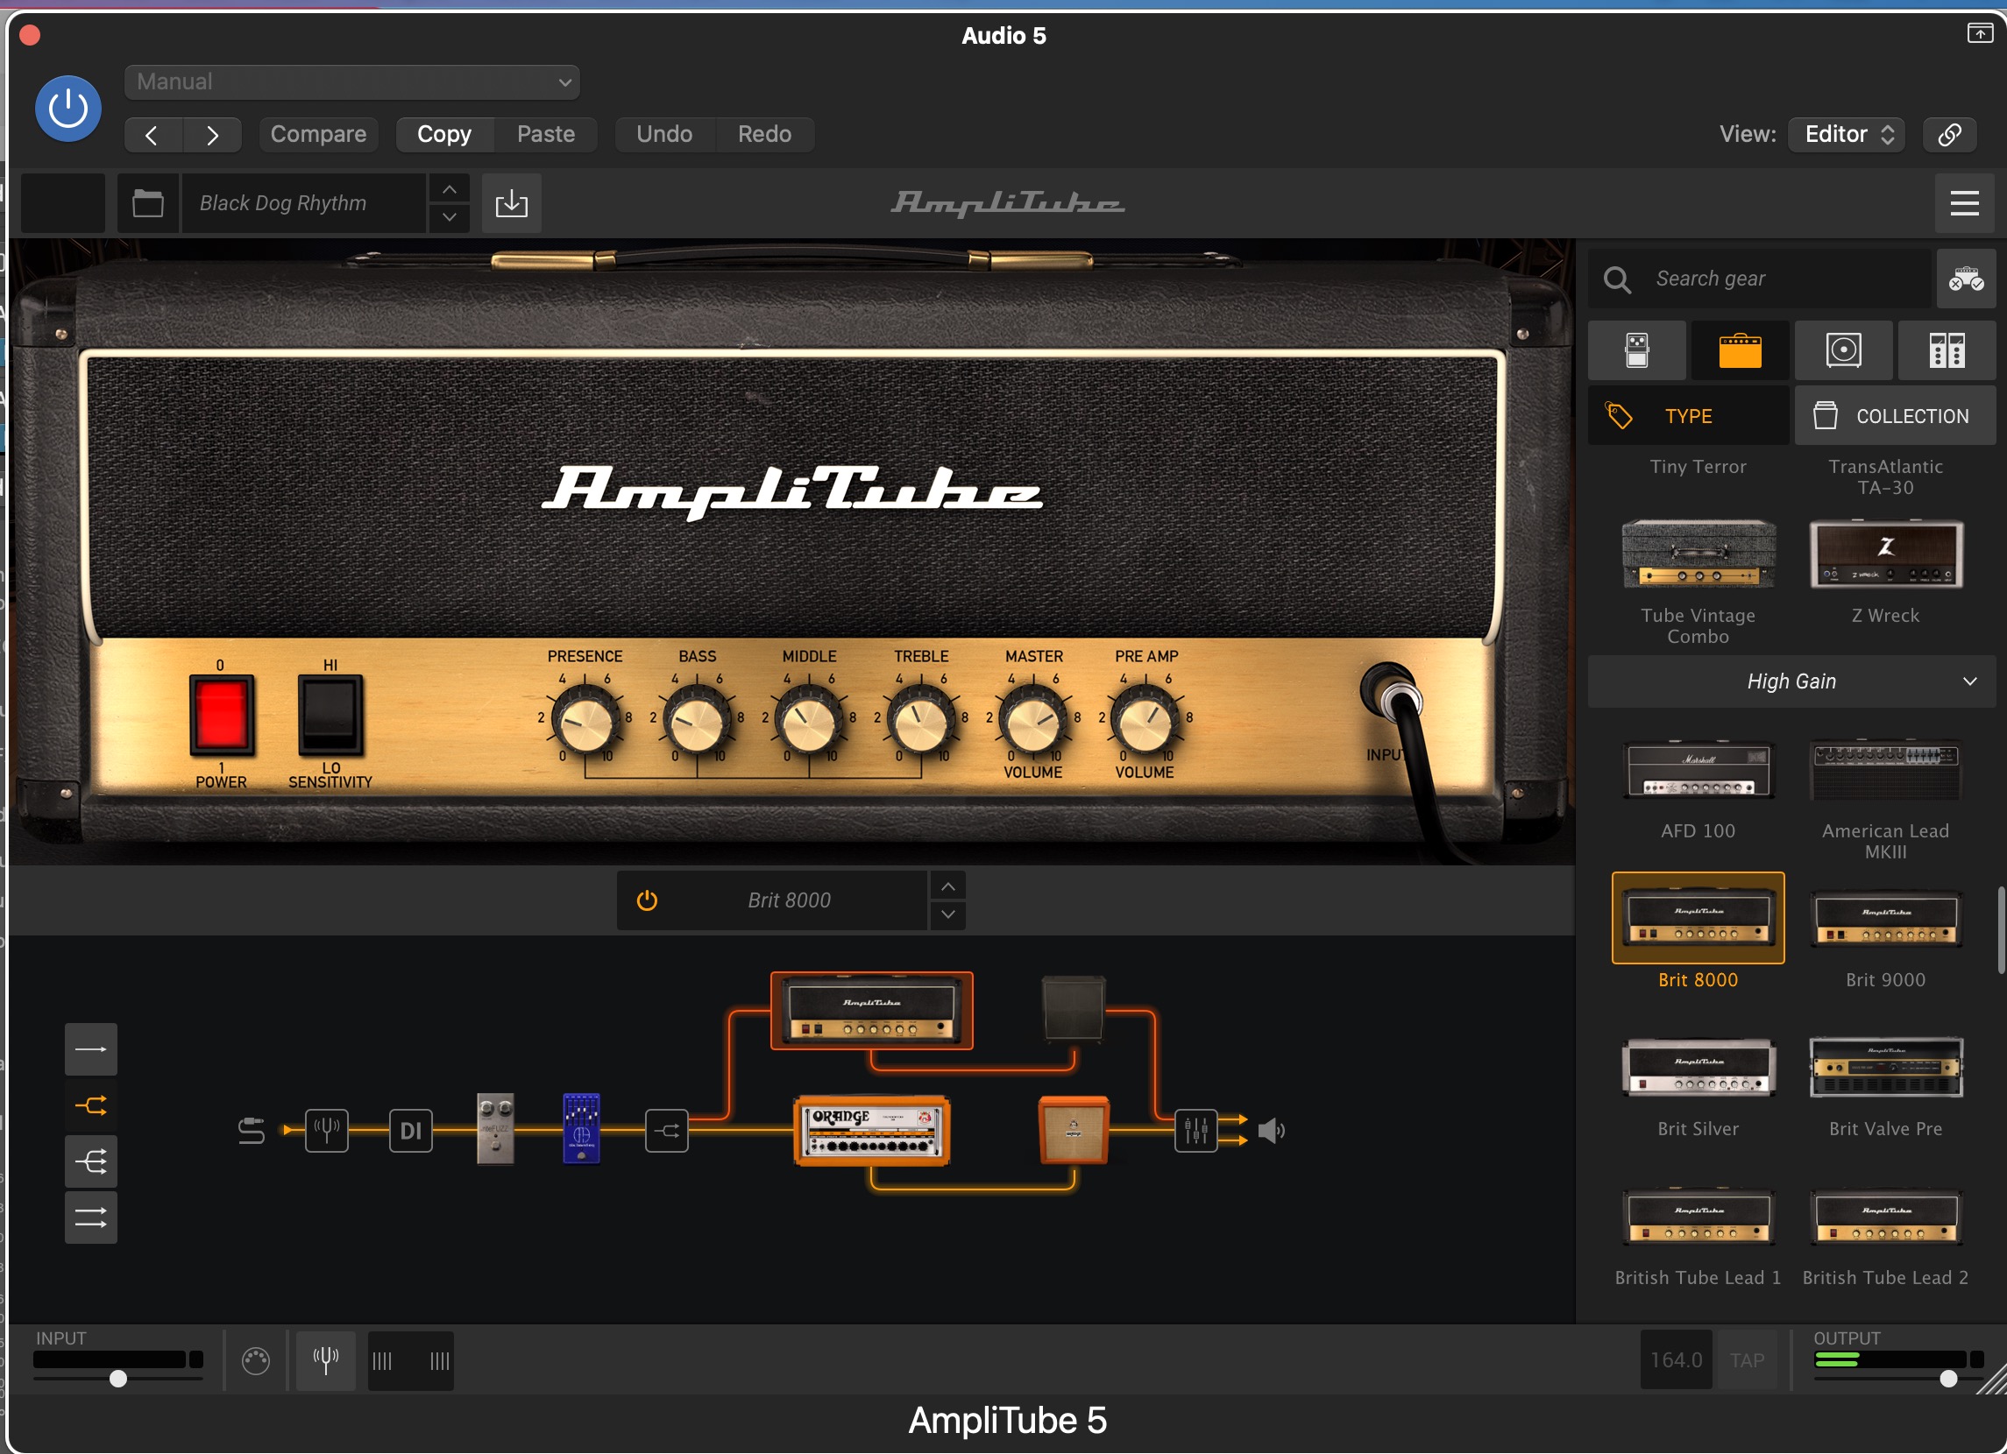Screen dimensions: 2007x1454
Task: Step Brit 8000 model down chevron
Action: (x=947, y=914)
